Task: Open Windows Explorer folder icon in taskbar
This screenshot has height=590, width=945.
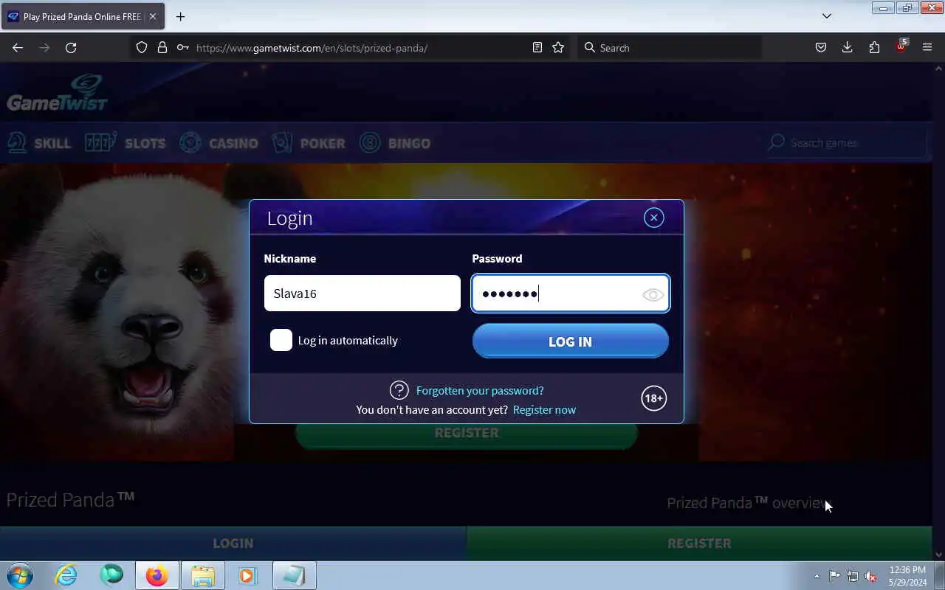Action: pyautogui.click(x=202, y=575)
